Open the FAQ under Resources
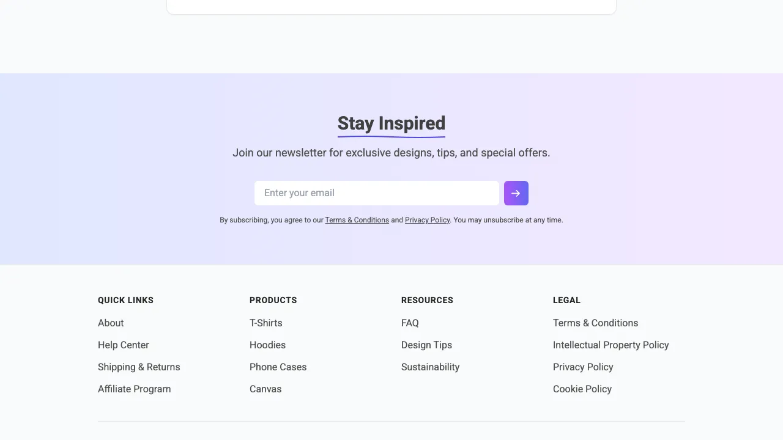The height and width of the screenshot is (440, 783). click(x=410, y=323)
